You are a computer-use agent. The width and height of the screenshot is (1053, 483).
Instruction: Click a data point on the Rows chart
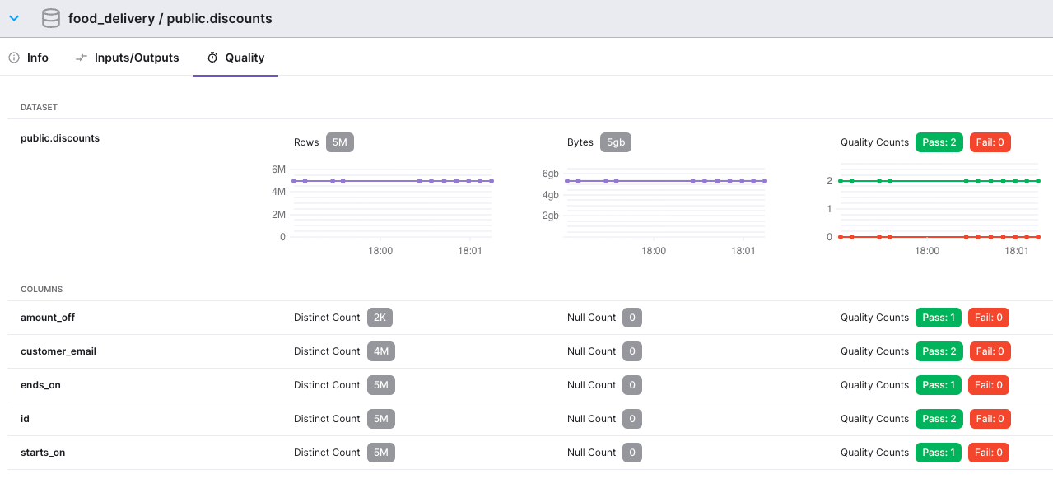393,179
